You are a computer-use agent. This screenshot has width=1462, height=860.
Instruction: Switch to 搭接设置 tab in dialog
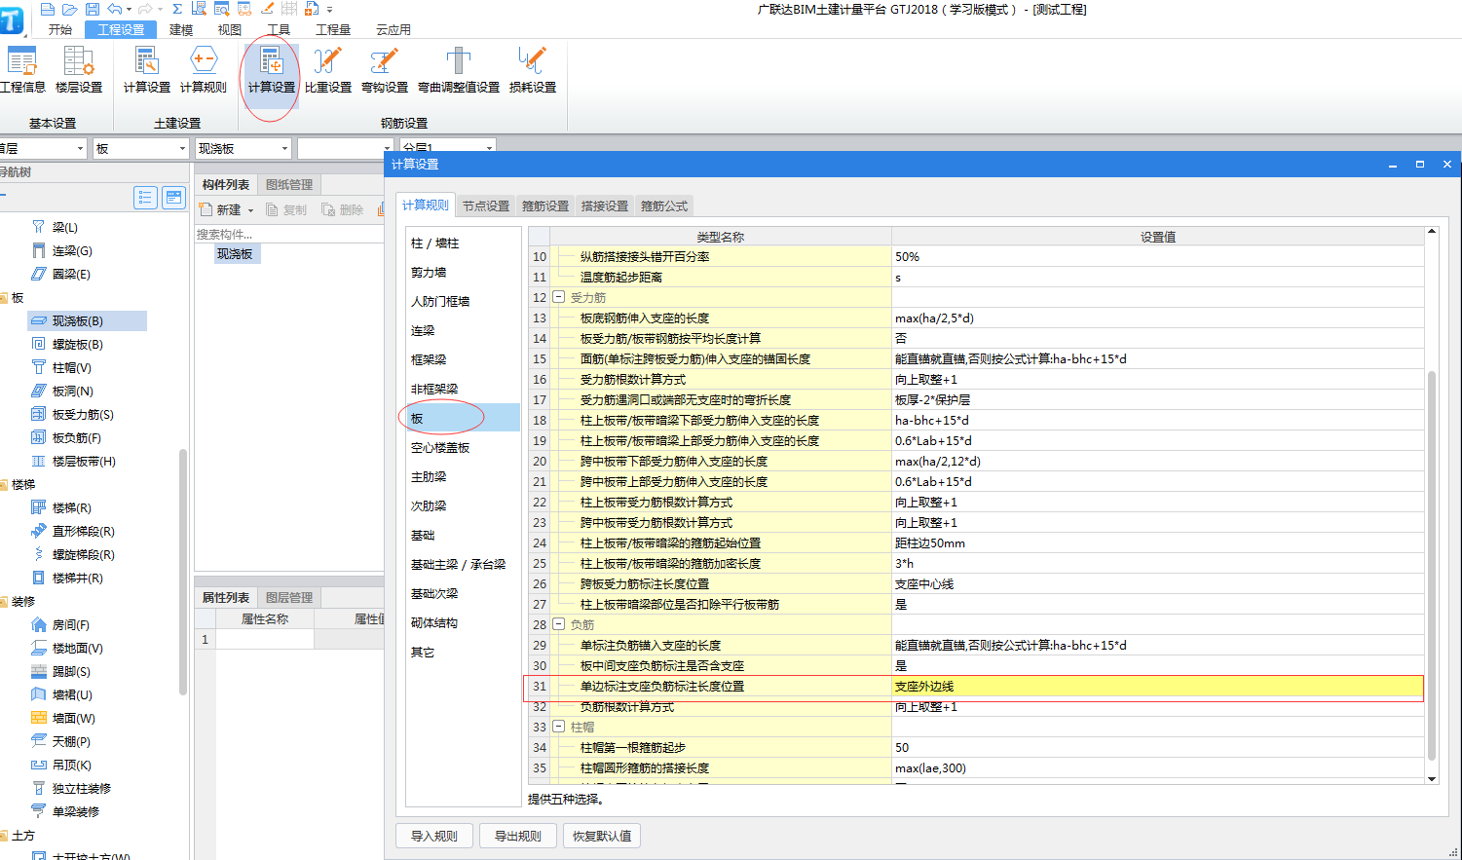coord(605,206)
